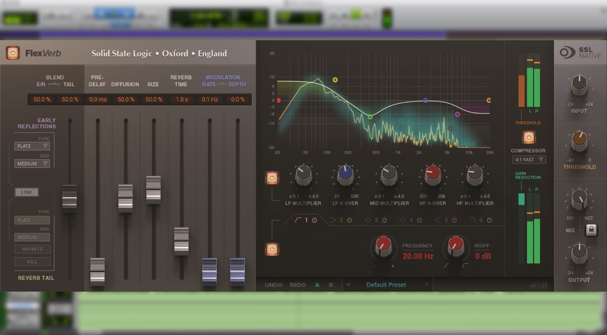Click the SIZE fader handle
The width and height of the screenshot is (607, 335).
point(153,189)
